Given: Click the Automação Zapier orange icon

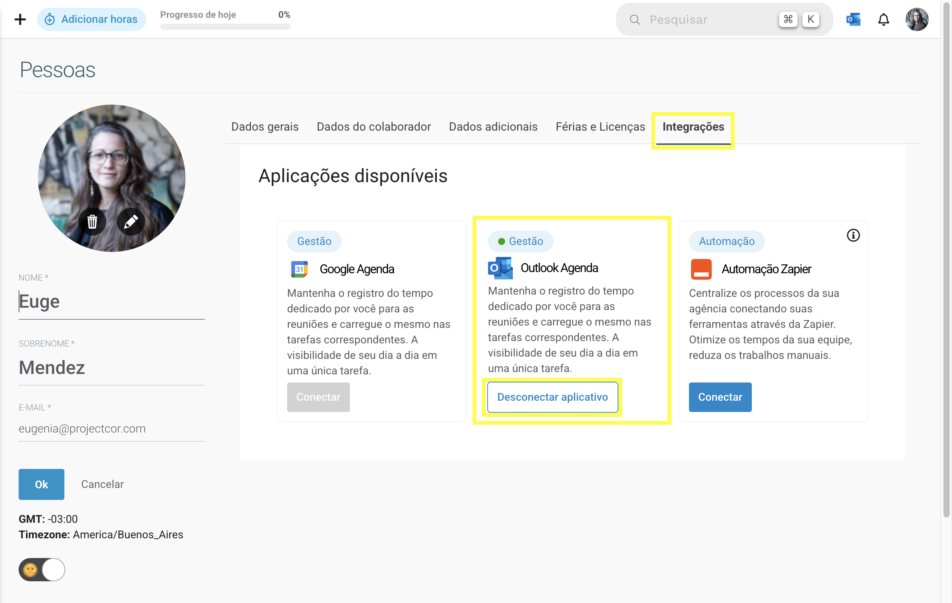Looking at the screenshot, I should pyautogui.click(x=701, y=269).
